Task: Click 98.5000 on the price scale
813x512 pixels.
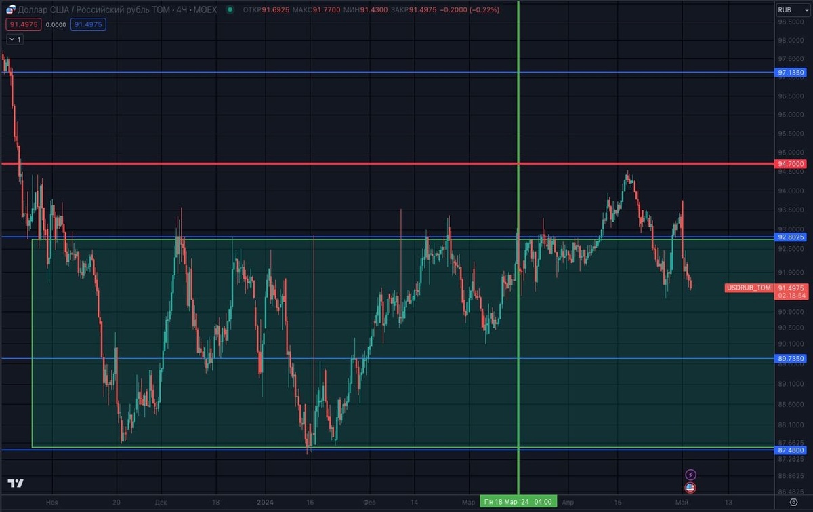Action: tap(791, 22)
